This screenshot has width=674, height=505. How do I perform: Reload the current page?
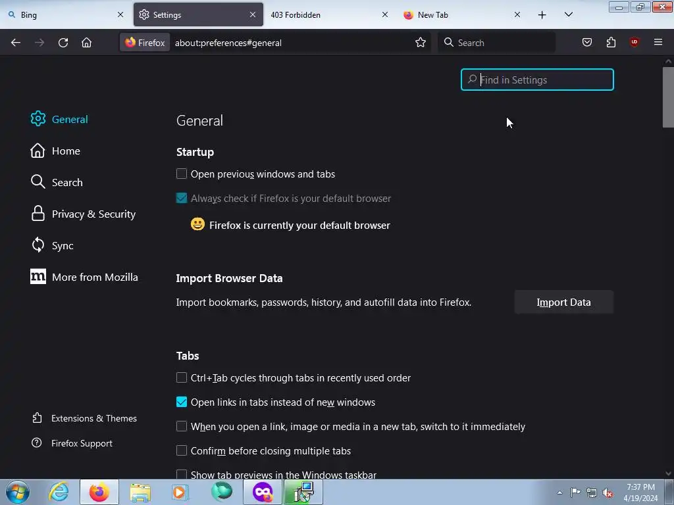[x=63, y=43]
